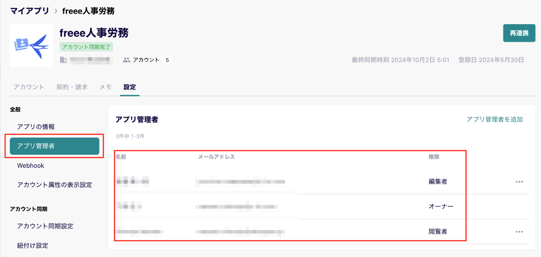The height and width of the screenshot is (257, 541).
Task: Click the アカウント同期完了 status badge
Action: pyautogui.click(x=87, y=47)
